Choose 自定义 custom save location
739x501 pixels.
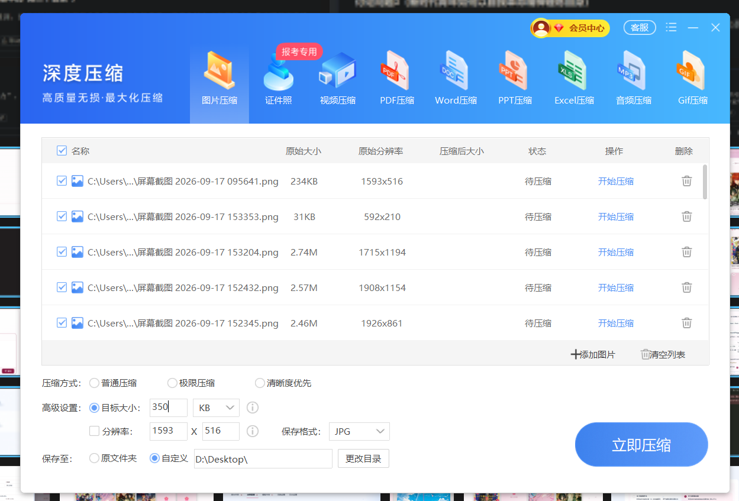point(154,458)
